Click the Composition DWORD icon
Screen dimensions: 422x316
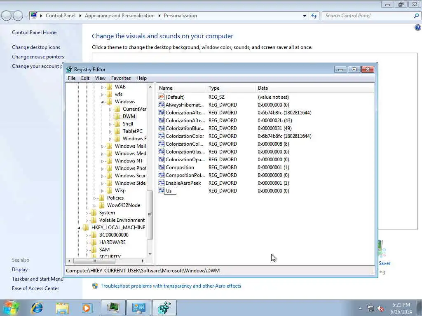coord(162,167)
